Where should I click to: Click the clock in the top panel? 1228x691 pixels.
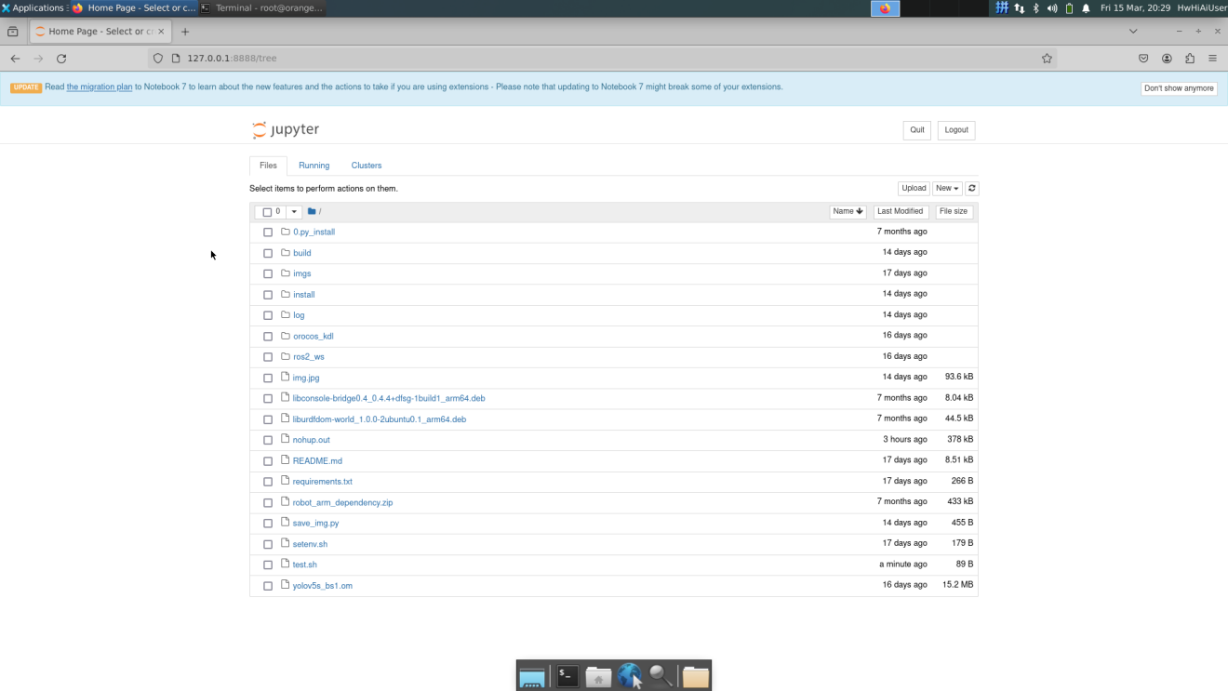(1135, 8)
